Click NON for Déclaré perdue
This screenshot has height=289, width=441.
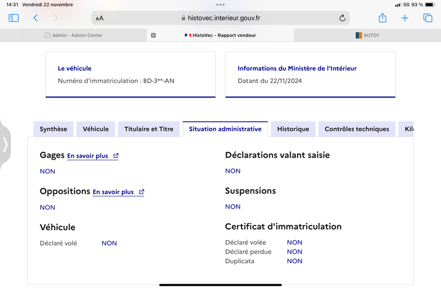point(294,252)
